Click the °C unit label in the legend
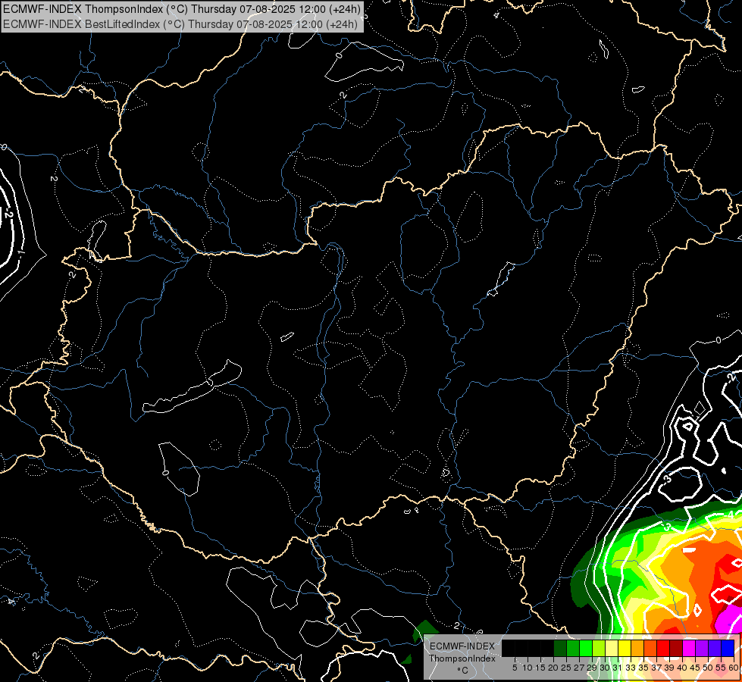This screenshot has width=742, height=682. tap(463, 670)
